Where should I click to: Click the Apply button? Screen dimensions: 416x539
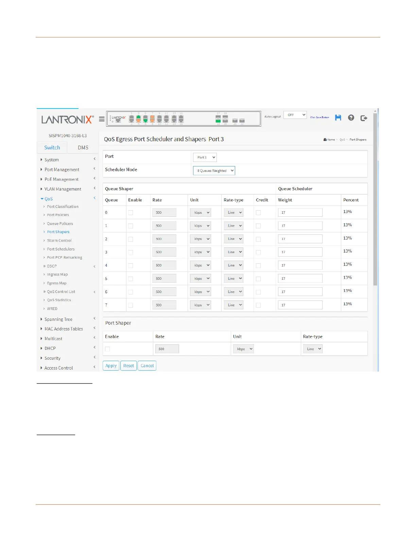[x=111, y=366]
